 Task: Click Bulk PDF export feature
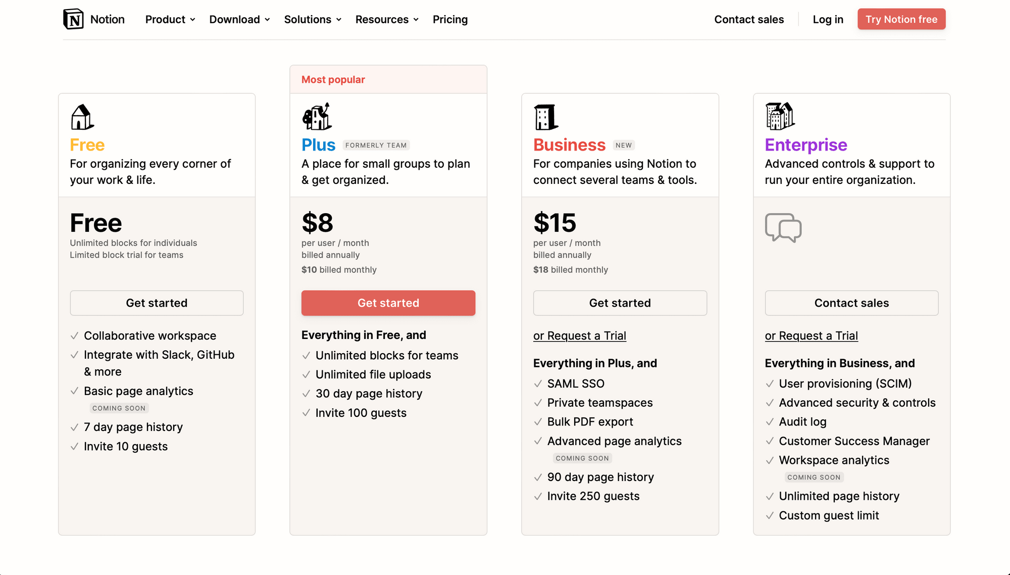tap(590, 422)
